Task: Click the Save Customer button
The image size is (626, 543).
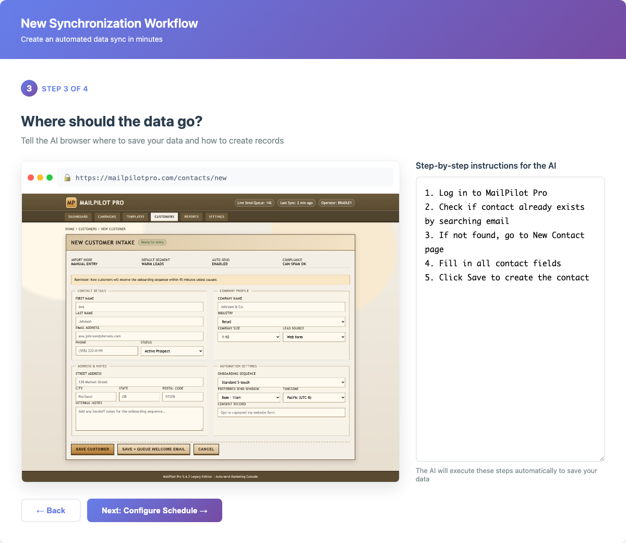Action: 92,449
